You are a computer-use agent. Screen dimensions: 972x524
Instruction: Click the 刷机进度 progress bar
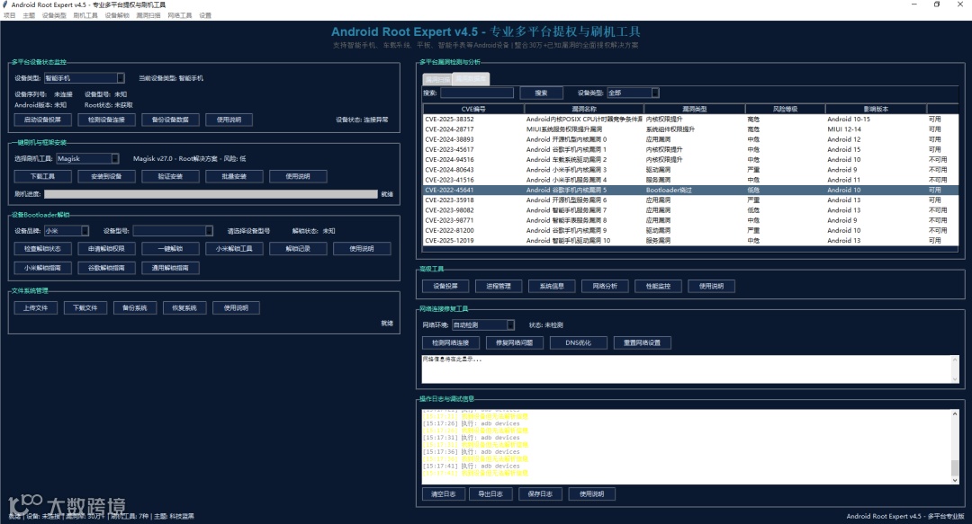click(211, 194)
